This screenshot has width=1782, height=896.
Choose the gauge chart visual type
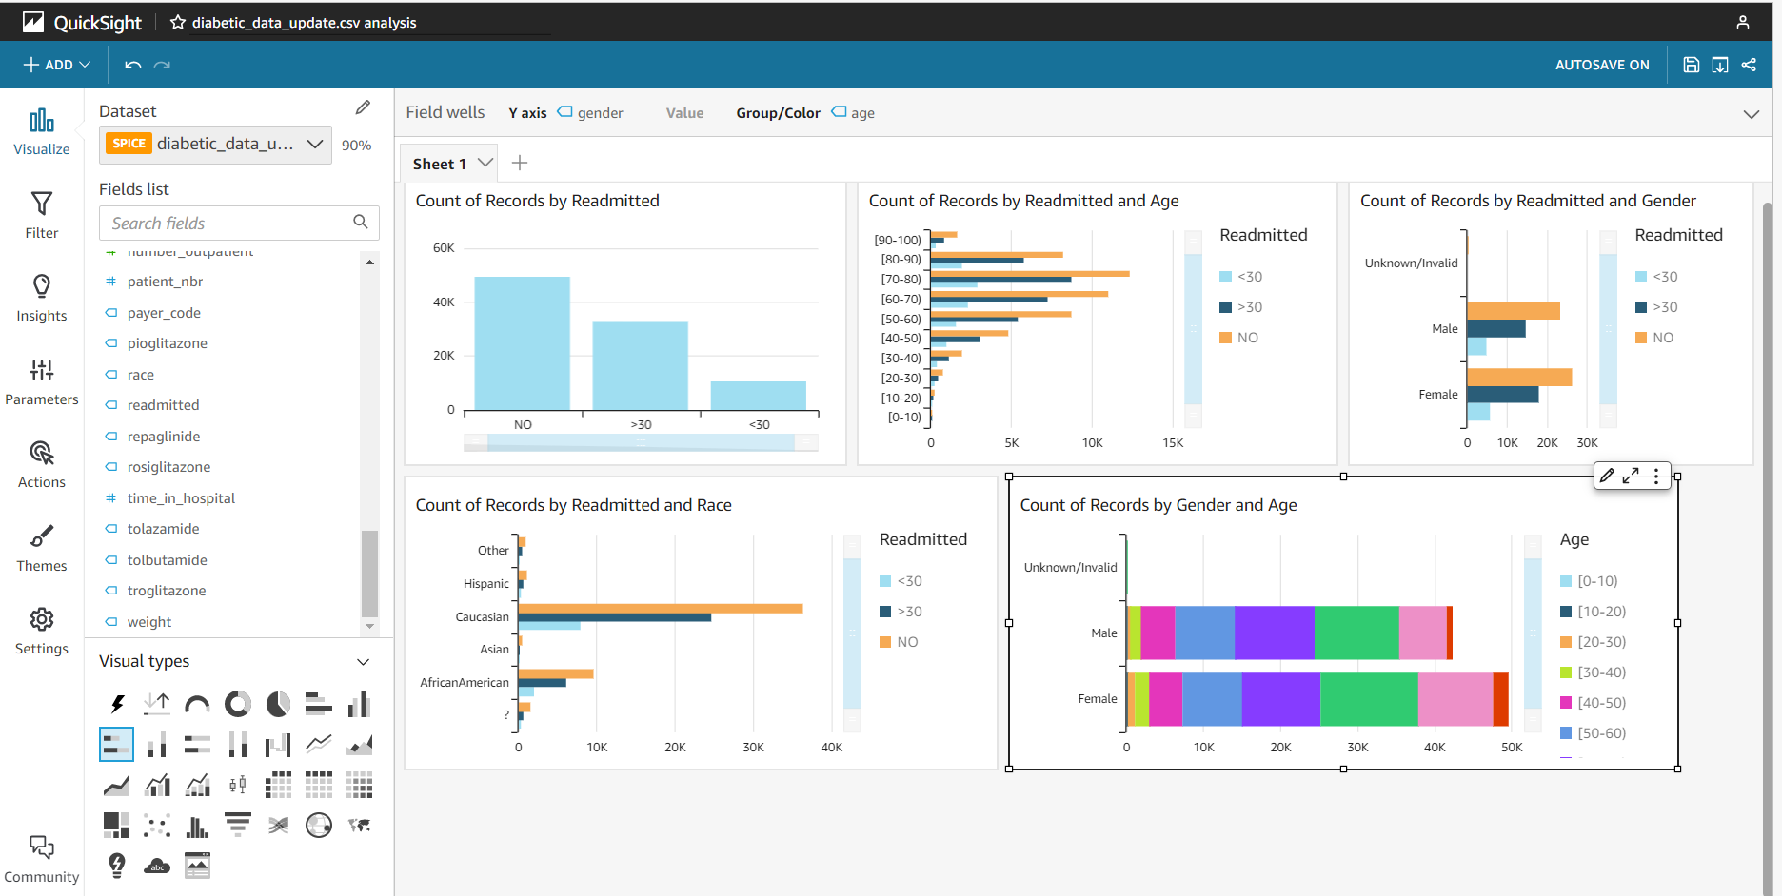(x=197, y=704)
